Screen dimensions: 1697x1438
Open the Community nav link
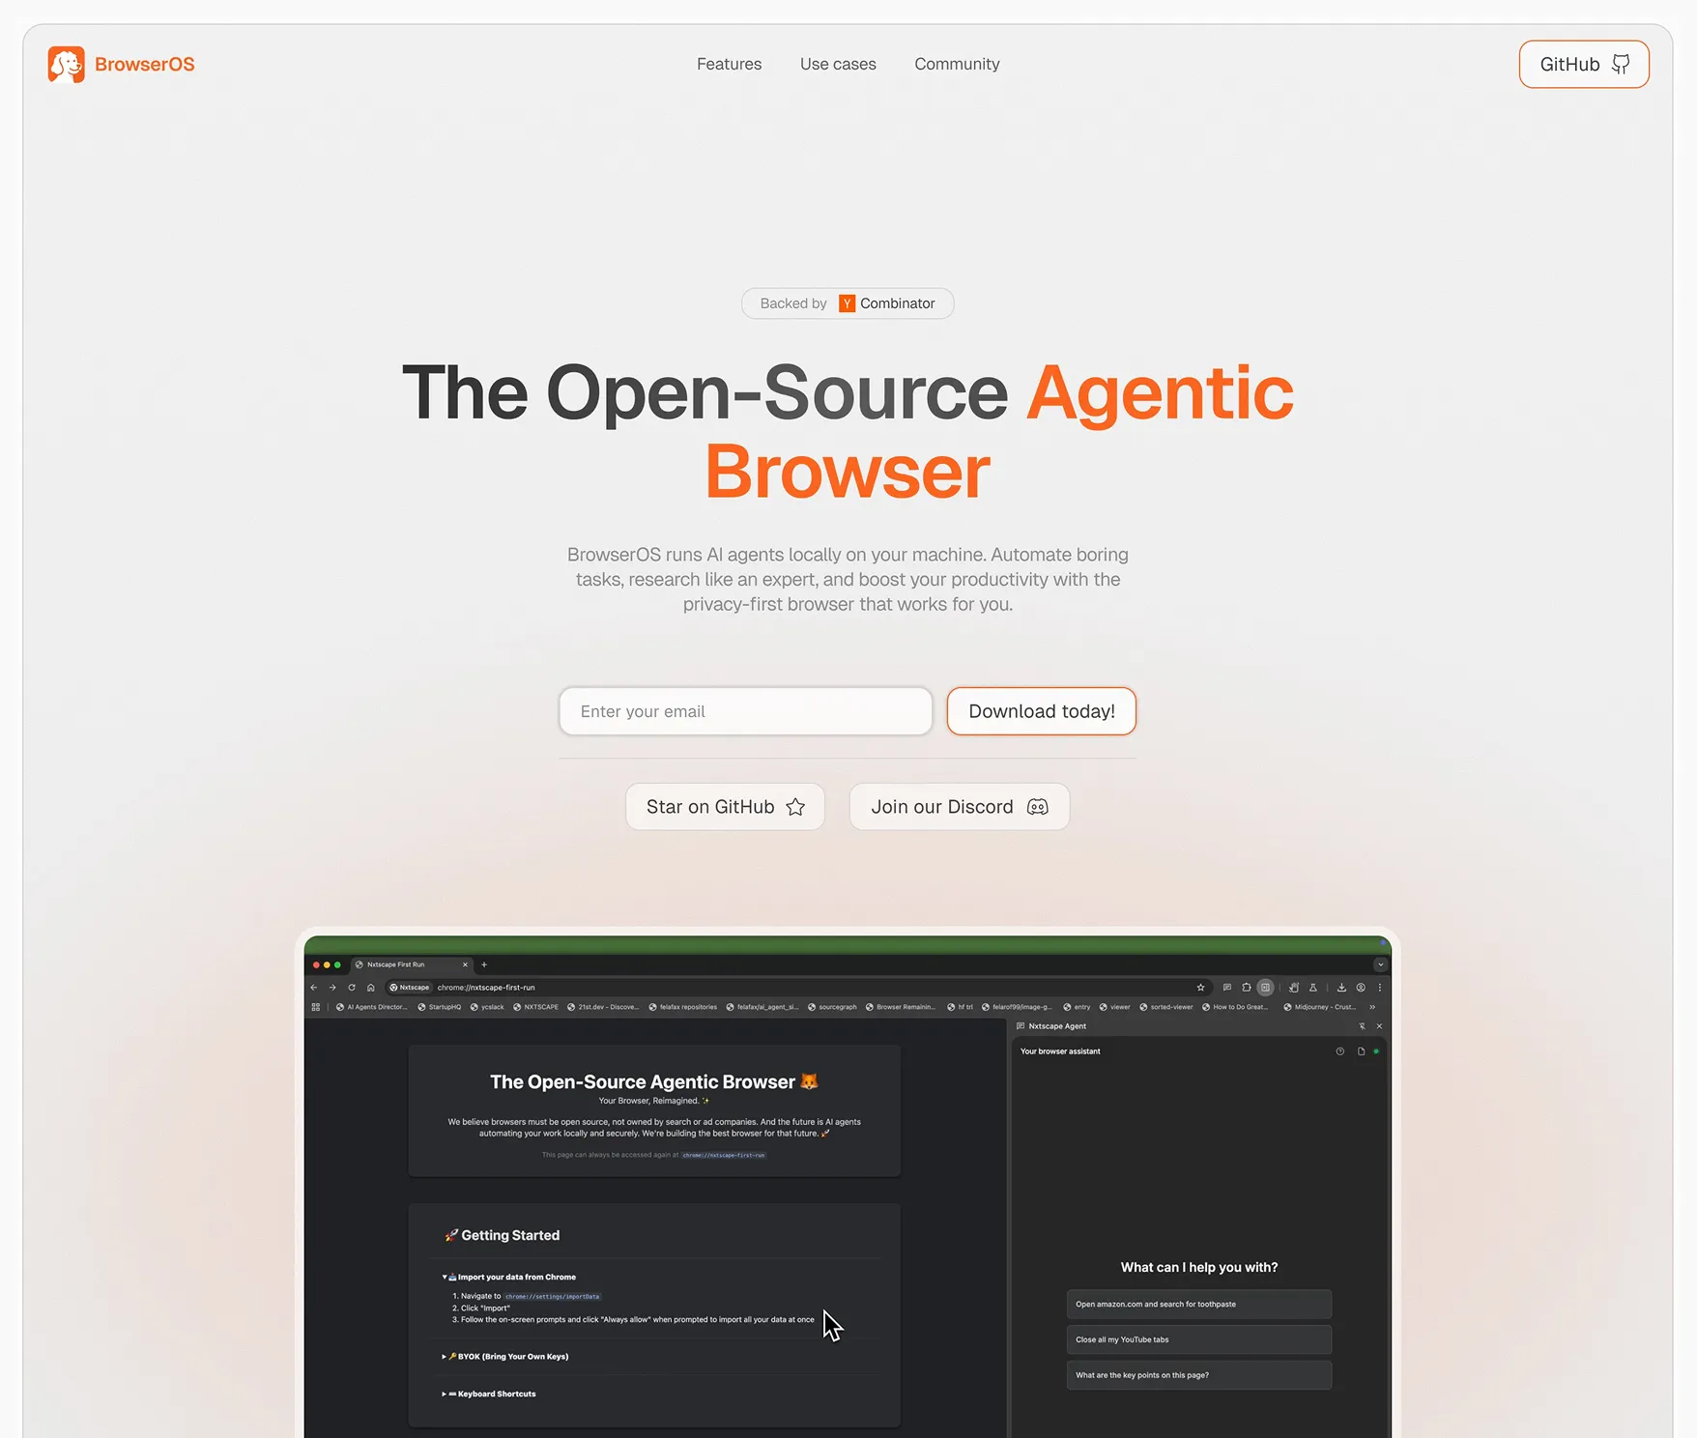coord(957,64)
